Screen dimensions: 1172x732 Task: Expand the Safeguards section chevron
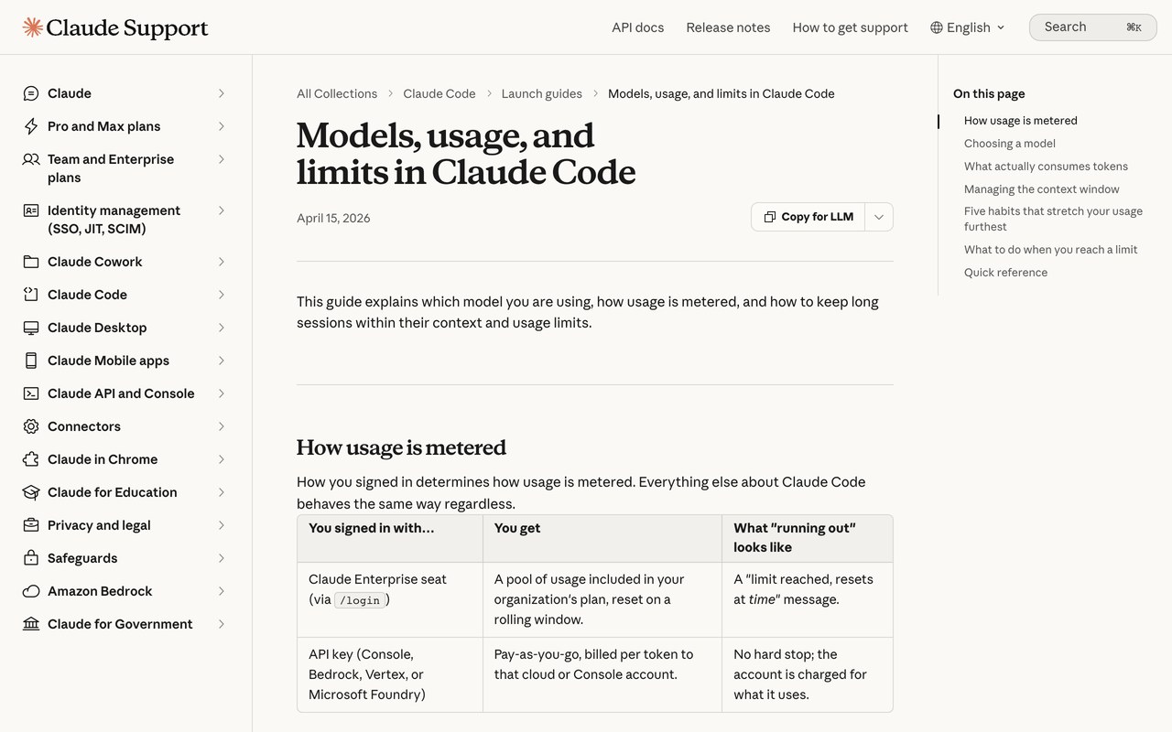click(x=222, y=558)
